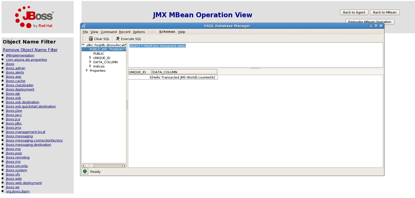Select the PUBLIC schema tree item
Image resolution: width=415 pixels, height=198 pixels.
tap(99, 54)
